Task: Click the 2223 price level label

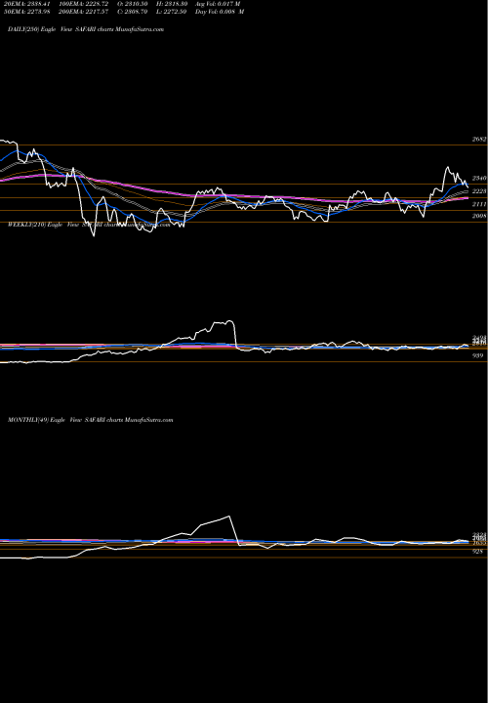Action: tap(479, 191)
